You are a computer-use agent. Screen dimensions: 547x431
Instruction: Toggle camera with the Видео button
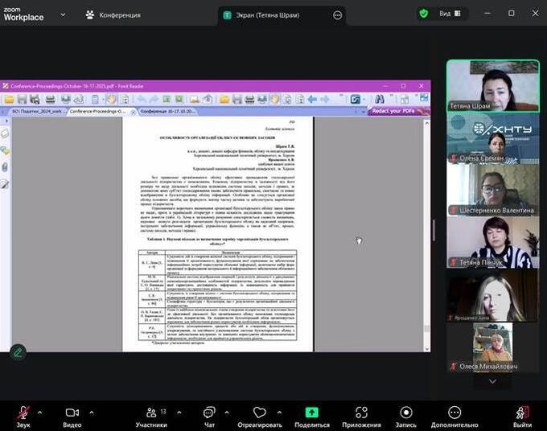[72, 413]
